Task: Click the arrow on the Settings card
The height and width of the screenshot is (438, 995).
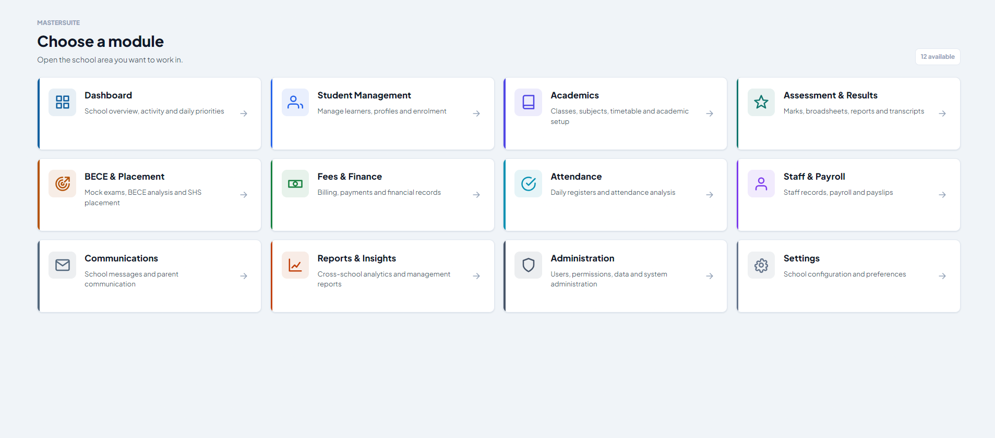Action: (942, 276)
